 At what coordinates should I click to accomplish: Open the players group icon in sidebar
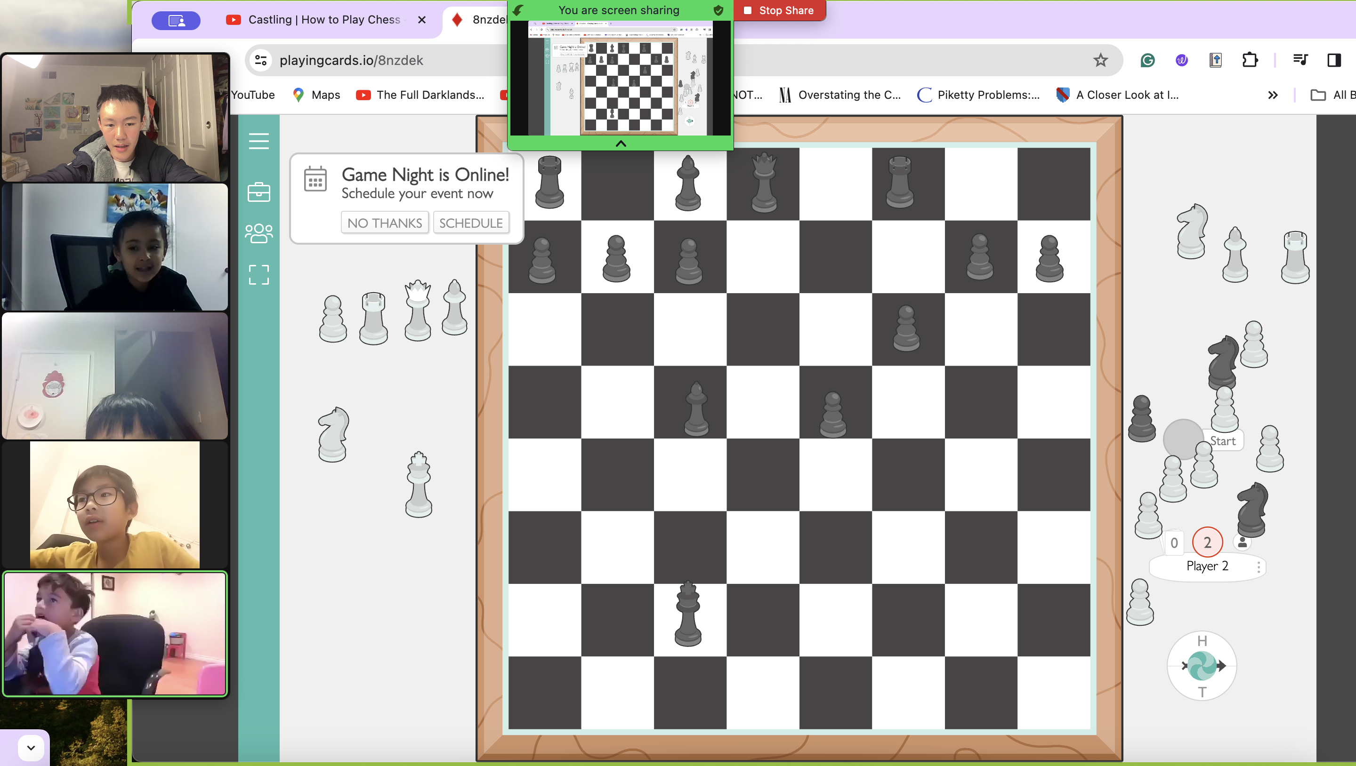tap(258, 233)
